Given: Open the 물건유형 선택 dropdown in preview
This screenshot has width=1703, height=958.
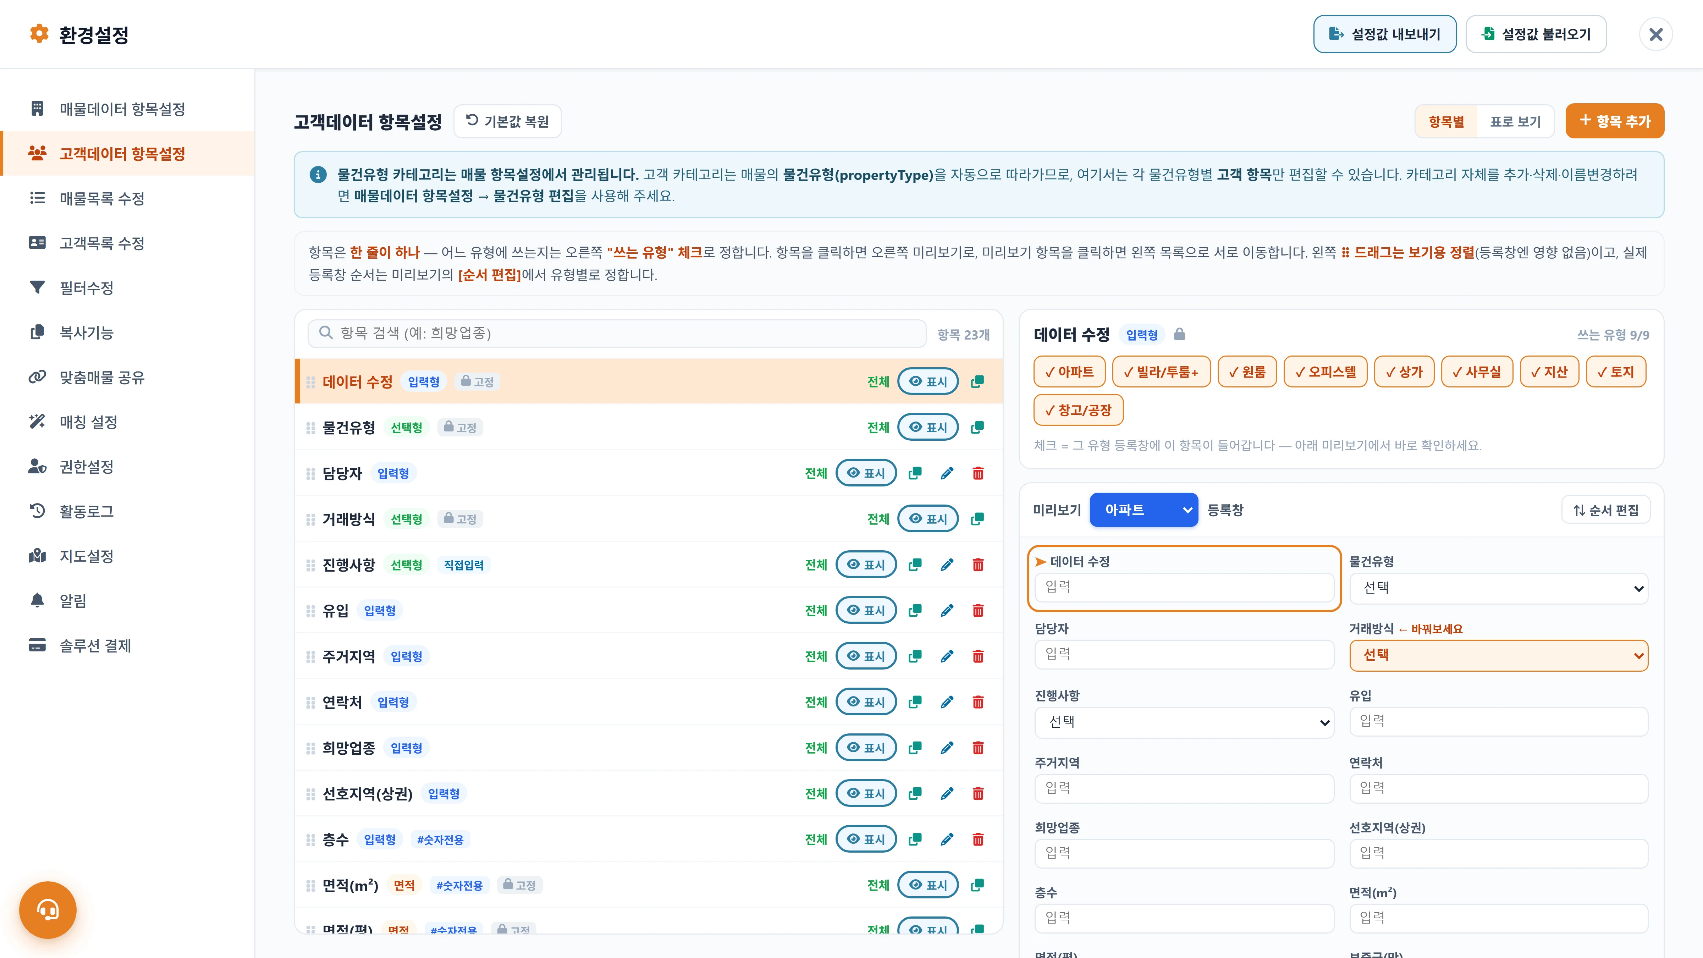Looking at the screenshot, I should click(1498, 588).
